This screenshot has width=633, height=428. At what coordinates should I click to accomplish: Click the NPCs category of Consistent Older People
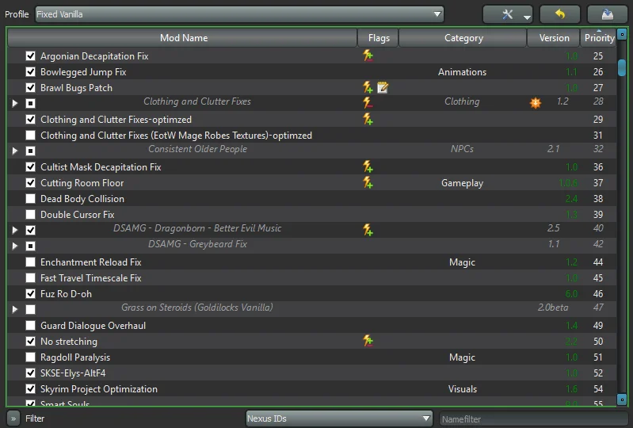pos(462,149)
